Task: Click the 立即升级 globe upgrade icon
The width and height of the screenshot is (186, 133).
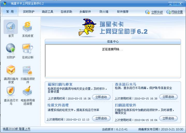Action: (x=147, y=12)
